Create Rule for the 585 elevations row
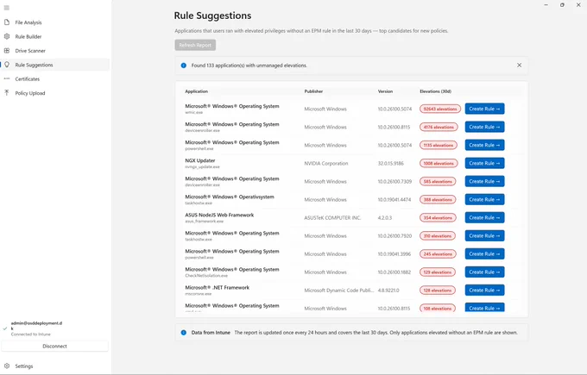Screen dimensions: 587x375 [484, 181]
